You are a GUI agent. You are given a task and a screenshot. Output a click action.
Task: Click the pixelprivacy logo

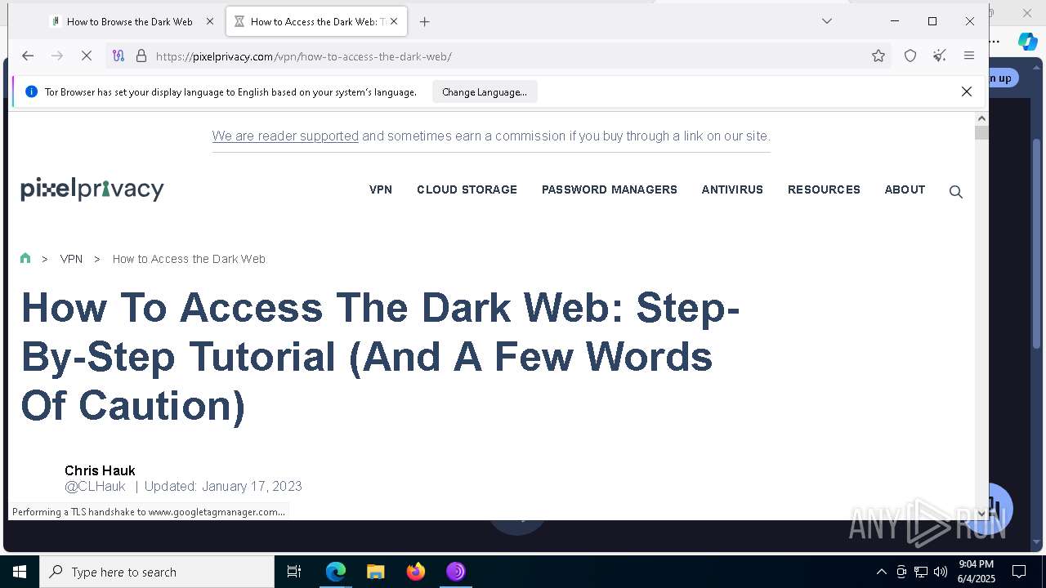(92, 189)
